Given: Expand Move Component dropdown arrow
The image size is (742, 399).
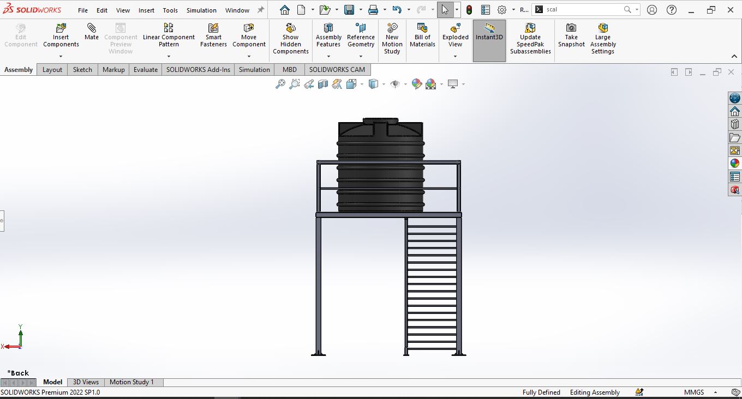Looking at the screenshot, I should click(249, 56).
